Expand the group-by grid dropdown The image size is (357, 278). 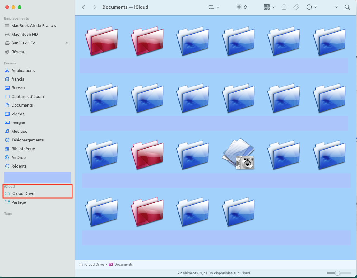[269, 7]
